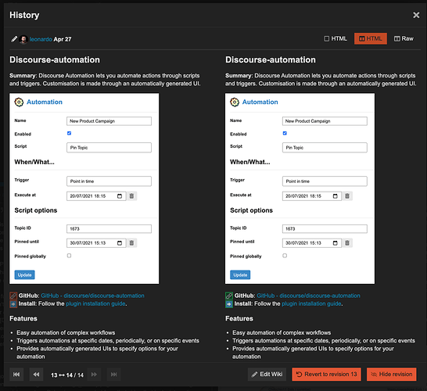Screen dimensions: 427x391
Task: Click the left Install arrow emoji icon
Action: coord(13,304)
